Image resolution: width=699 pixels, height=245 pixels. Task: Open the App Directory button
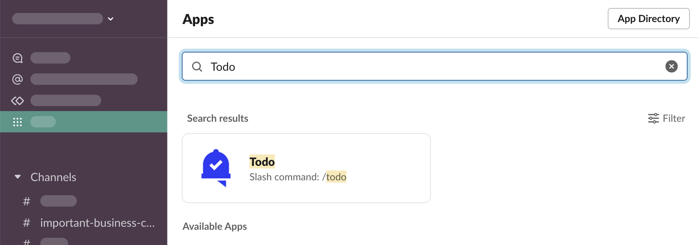tap(648, 19)
